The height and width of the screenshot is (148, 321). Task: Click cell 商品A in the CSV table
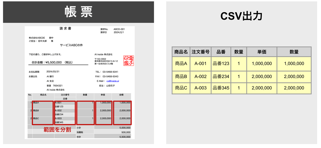181,64
